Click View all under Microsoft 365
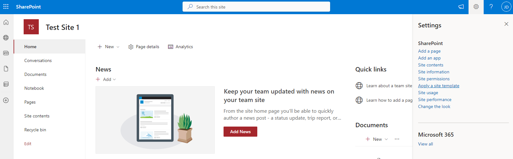 click(x=425, y=144)
